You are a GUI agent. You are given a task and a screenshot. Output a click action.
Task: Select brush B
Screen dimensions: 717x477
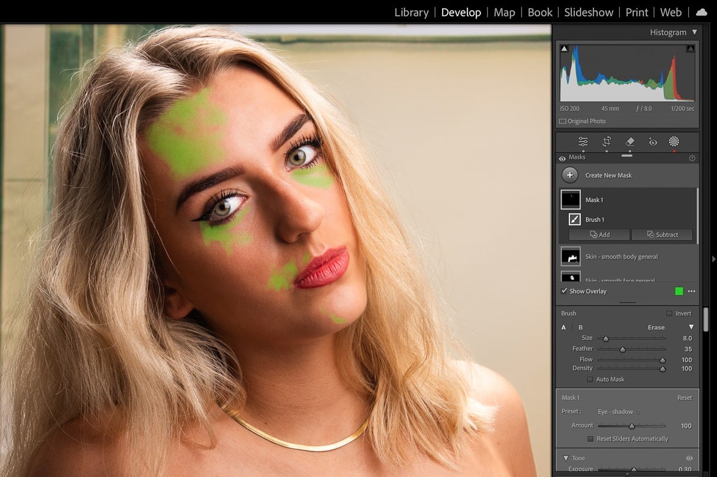click(x=580, y=327)
